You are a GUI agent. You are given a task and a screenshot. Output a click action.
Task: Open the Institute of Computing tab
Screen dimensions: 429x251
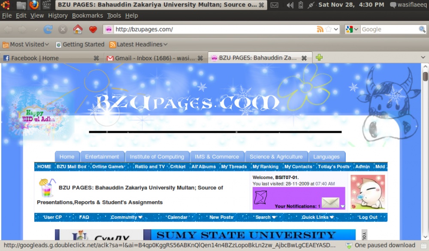157,157
